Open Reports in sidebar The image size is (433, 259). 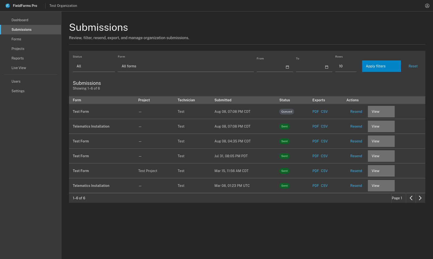pyautogui.click(x=31, y=58)
